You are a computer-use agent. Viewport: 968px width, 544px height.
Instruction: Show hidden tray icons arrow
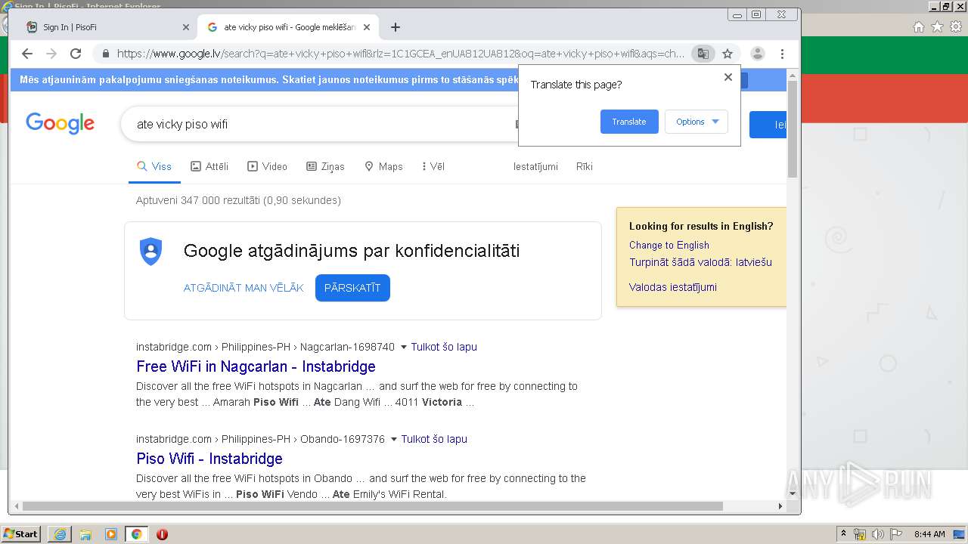843,534
